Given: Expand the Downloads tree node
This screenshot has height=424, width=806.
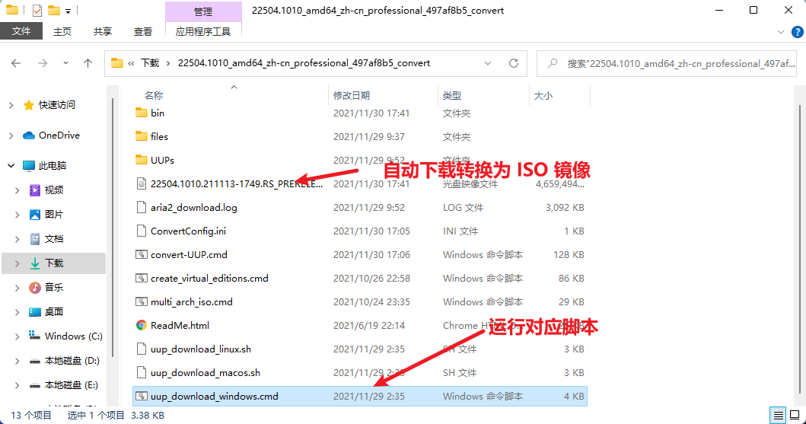Looking at the screenshot, I should click(x=17, y=263).
